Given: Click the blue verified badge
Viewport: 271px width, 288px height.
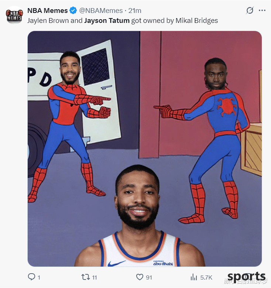Looking at the screenshot, I should pos(73,10).
